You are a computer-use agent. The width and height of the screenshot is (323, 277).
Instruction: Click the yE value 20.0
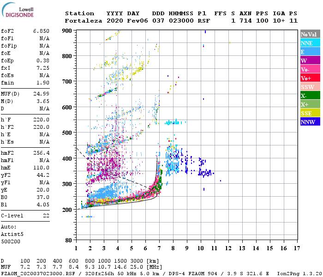pyautogui.click(x=43, y=190)
